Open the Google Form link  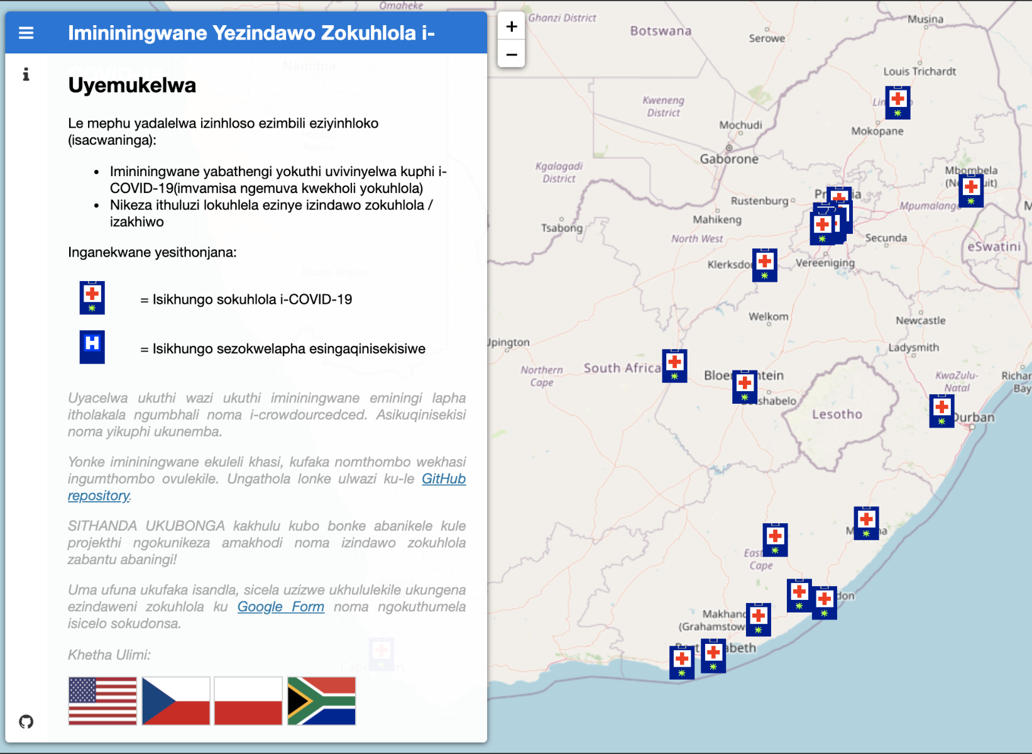click(x=281, y=607)
